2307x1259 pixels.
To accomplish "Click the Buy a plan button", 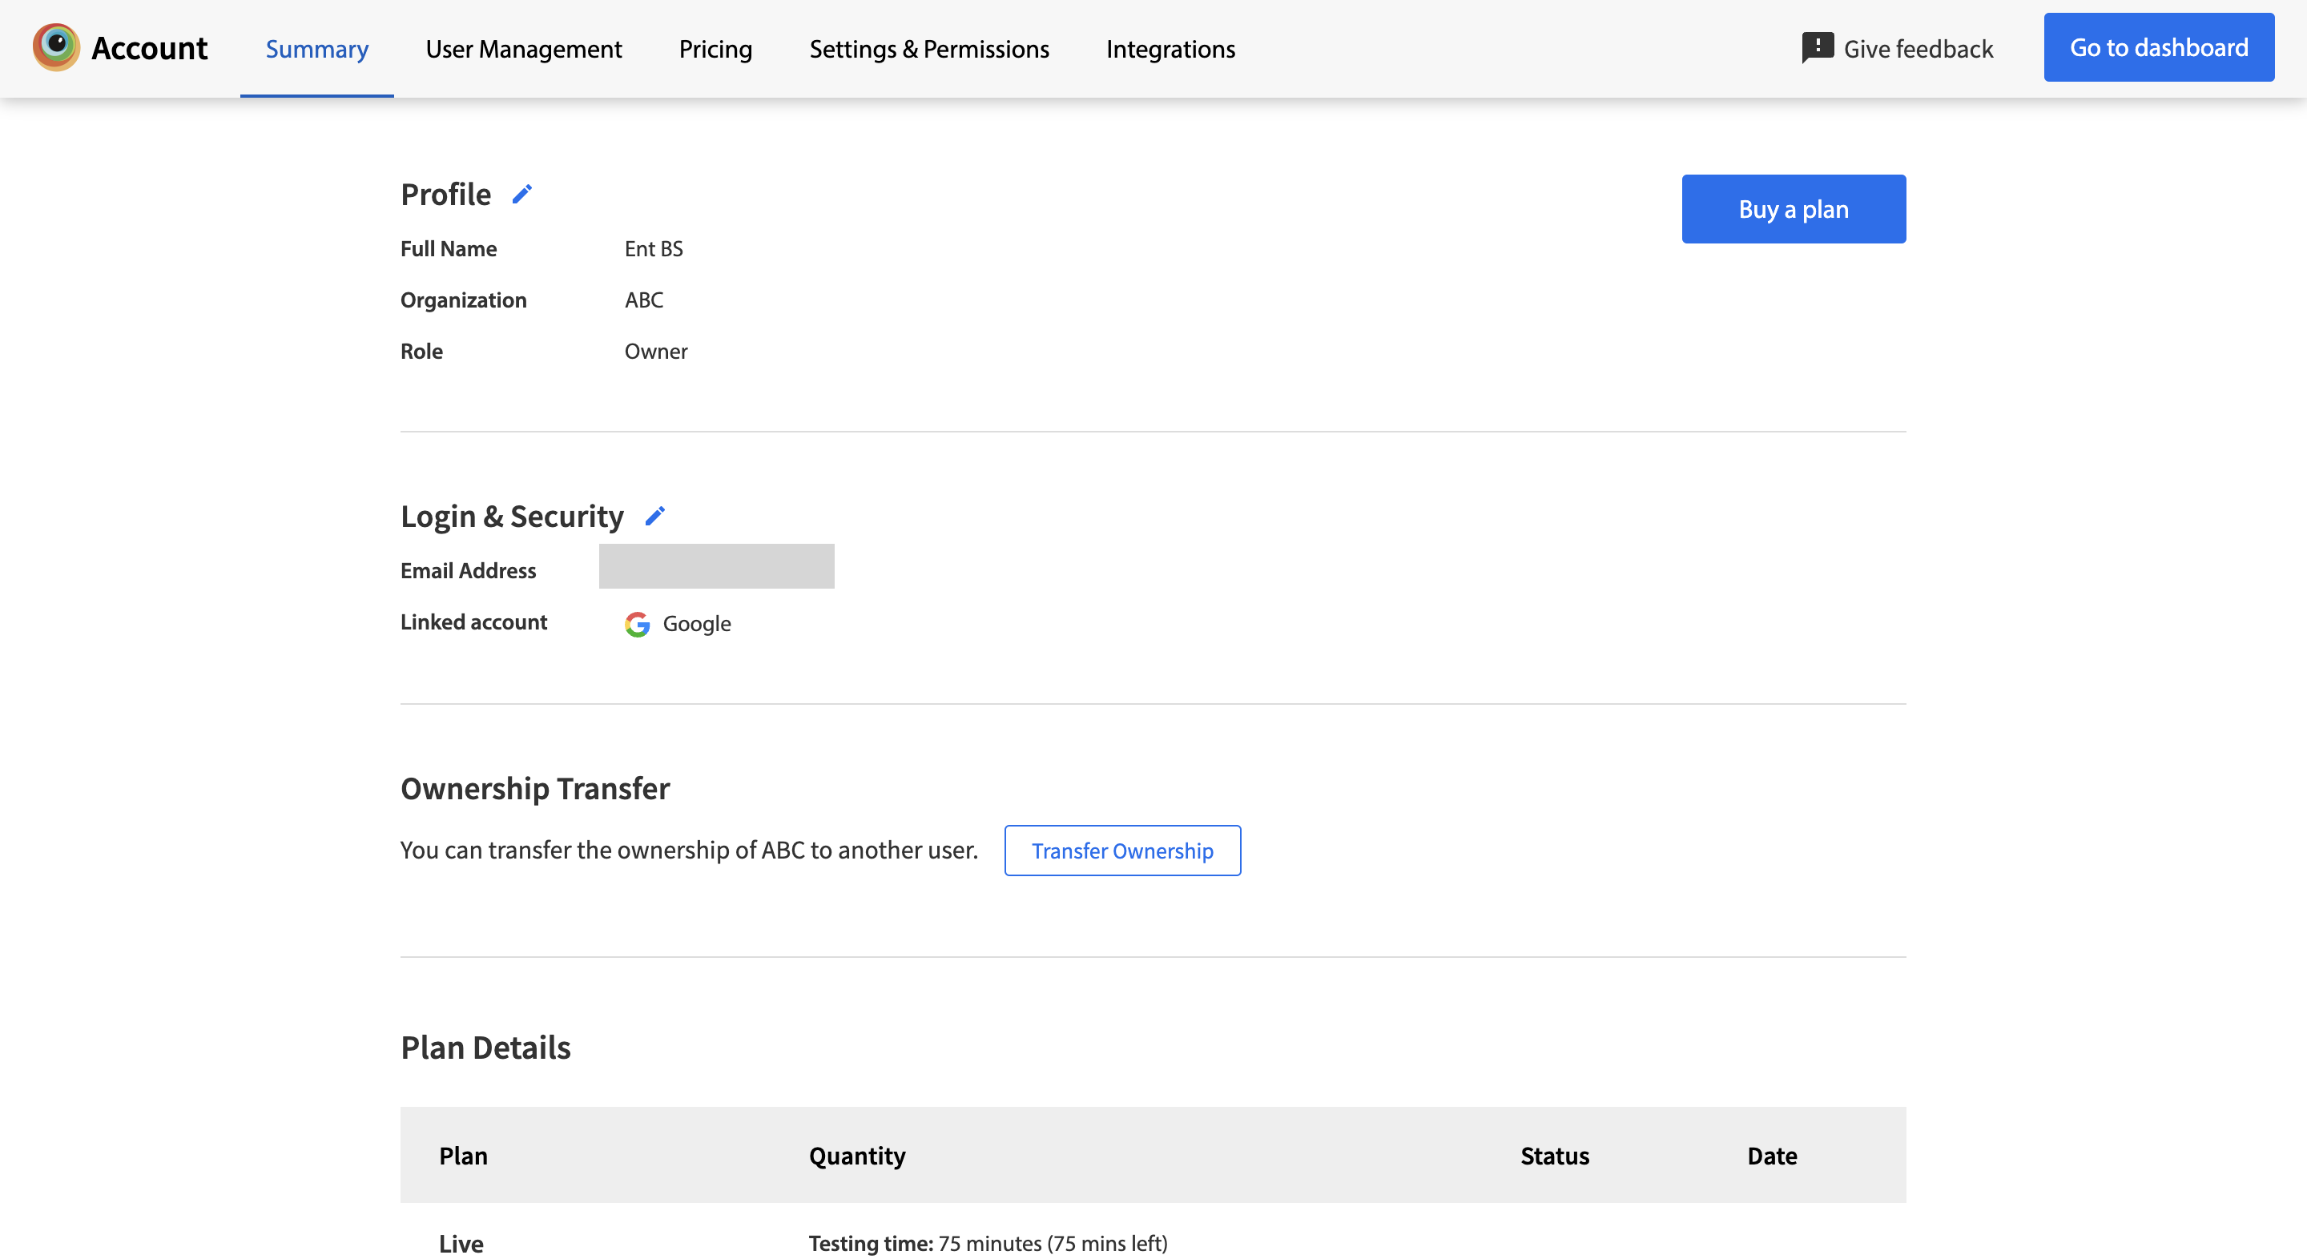I will [x=1793, y=209].
